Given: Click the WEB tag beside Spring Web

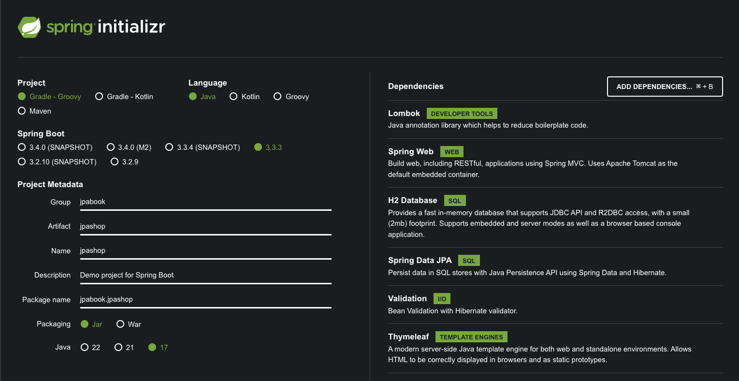Looking at the screenshot, I should tap(452, 152).
